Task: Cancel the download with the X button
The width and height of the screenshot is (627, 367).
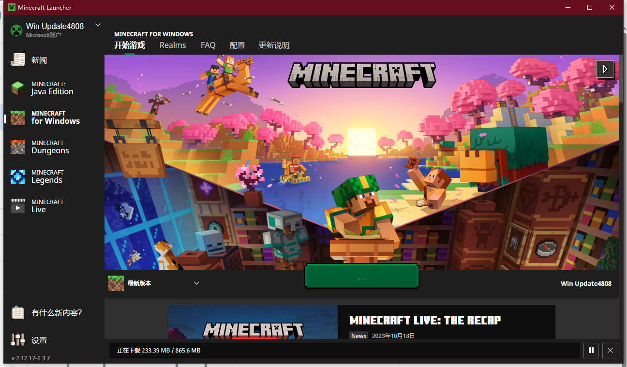Action: [x=610, y=351]
